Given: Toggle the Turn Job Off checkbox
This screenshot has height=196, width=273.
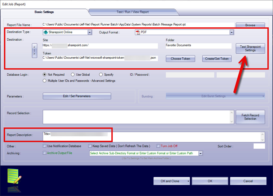Looking at the screenshot, I should (158, 146).
